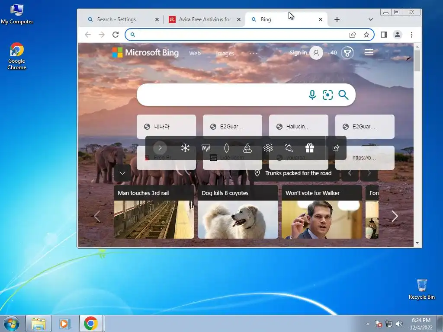
Task: Show next Bing background image
Action: tap(369, 173)
